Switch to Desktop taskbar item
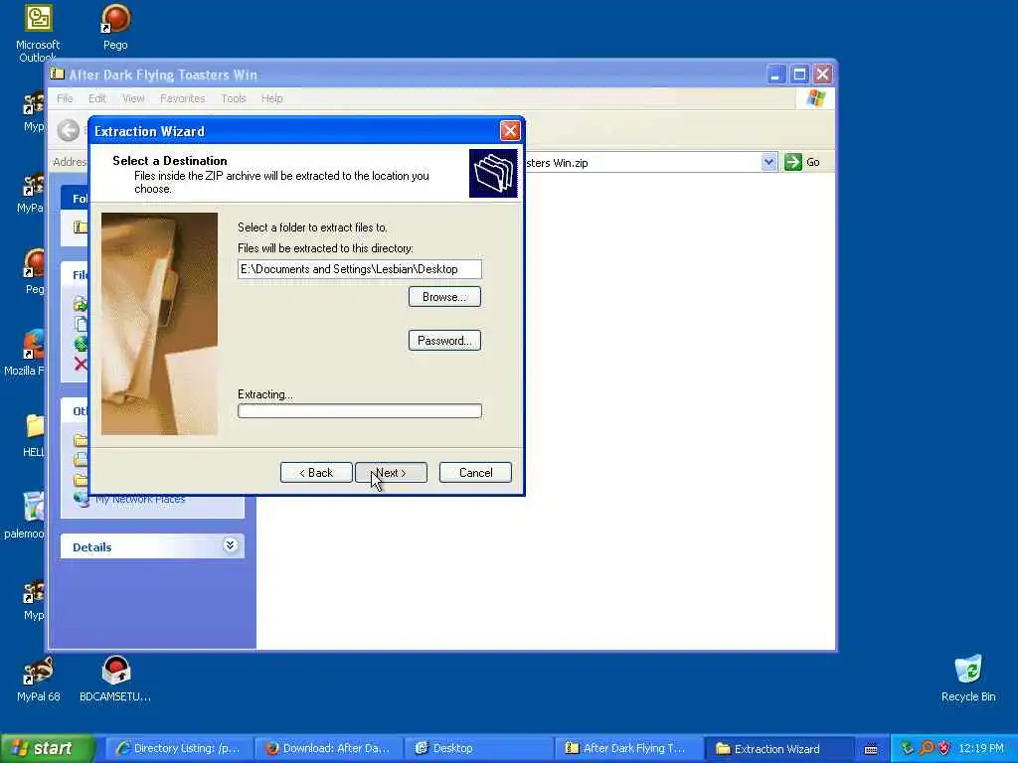Image resolution: width=1018 pixels, height=763 pixels. pyautogui.click(x=477, y=748)
